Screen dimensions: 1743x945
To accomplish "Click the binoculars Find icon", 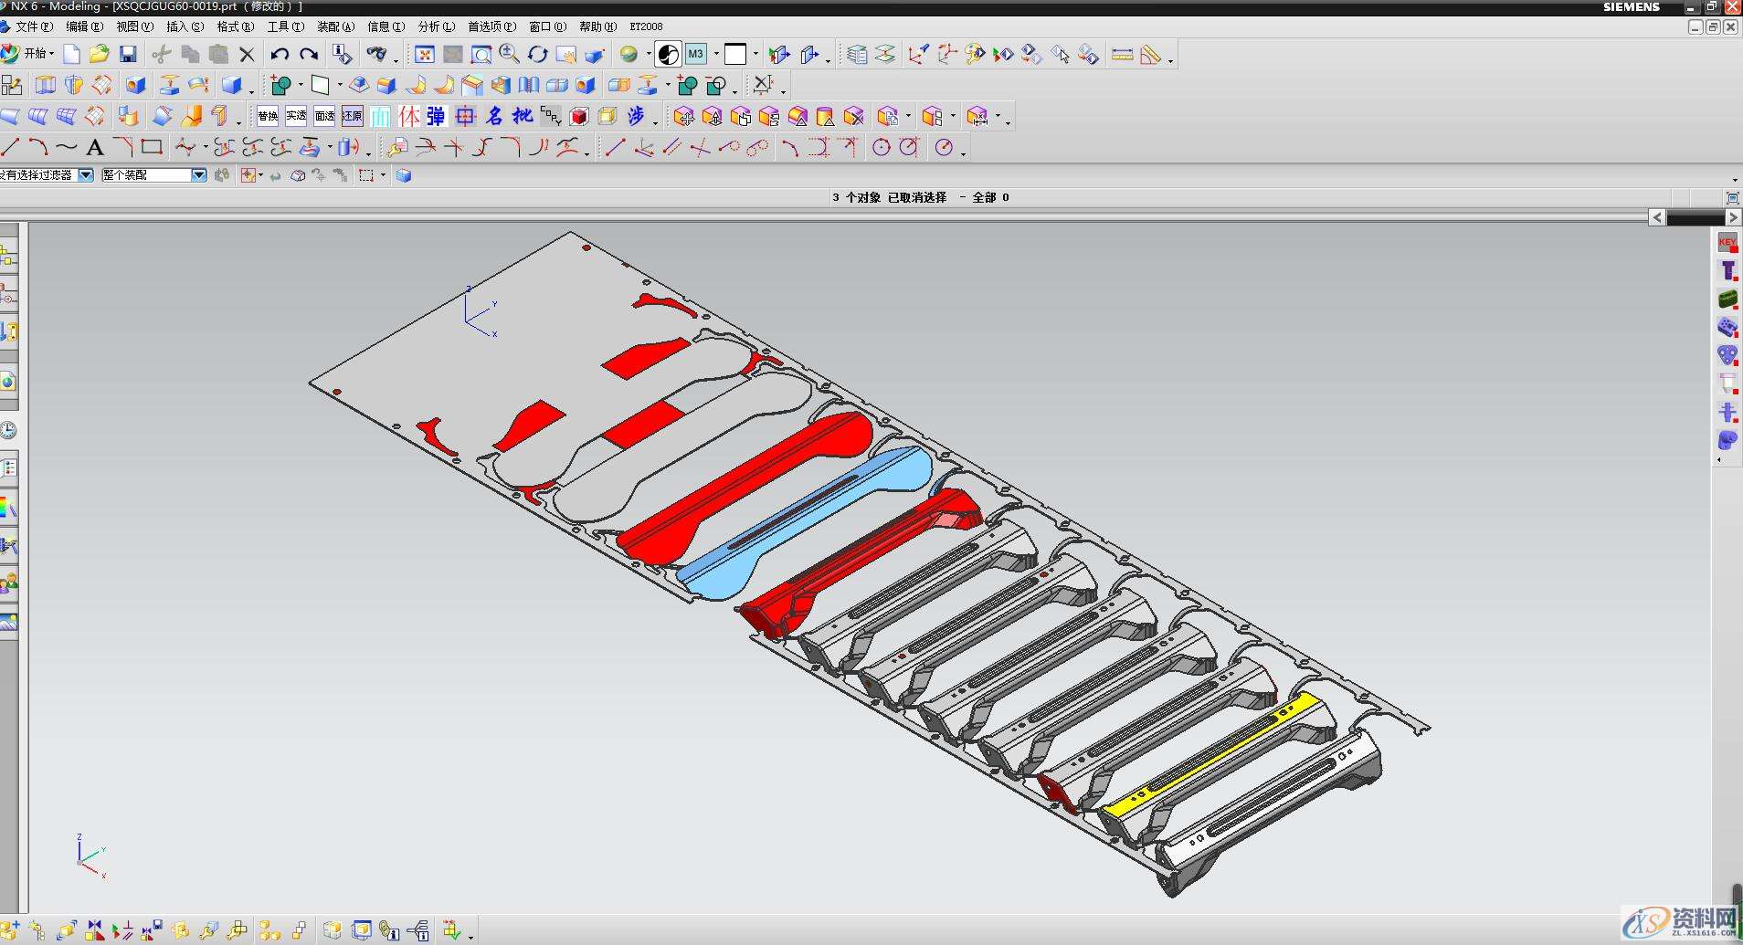I will pyautogui.click(x=375, y=55).
